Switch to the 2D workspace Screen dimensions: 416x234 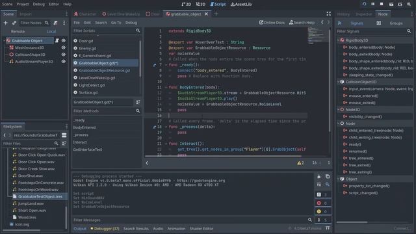coord(187,4)
